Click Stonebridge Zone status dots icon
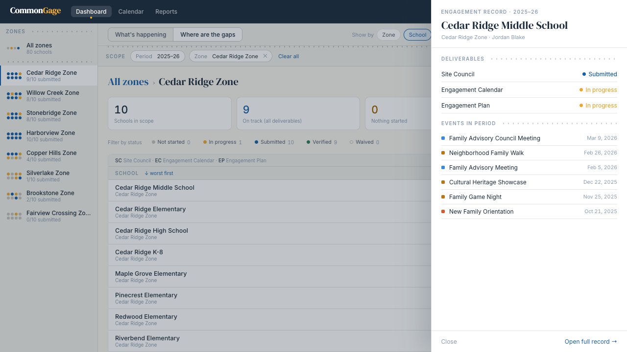 (x=14, y=116)
